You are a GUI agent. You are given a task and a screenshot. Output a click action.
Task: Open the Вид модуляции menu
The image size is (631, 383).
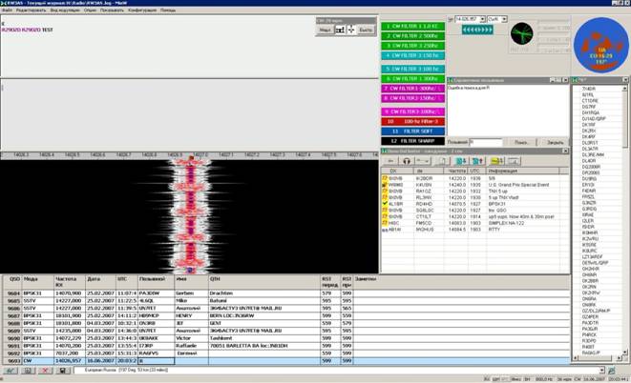65,10
